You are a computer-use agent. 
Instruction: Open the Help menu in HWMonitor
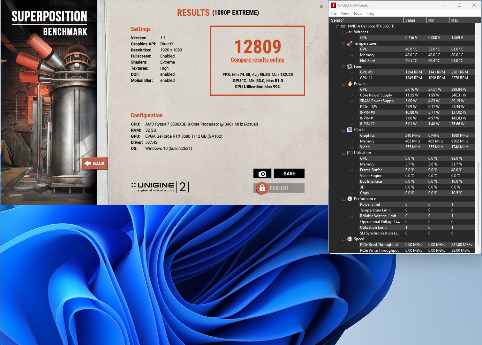click(370, 13)
